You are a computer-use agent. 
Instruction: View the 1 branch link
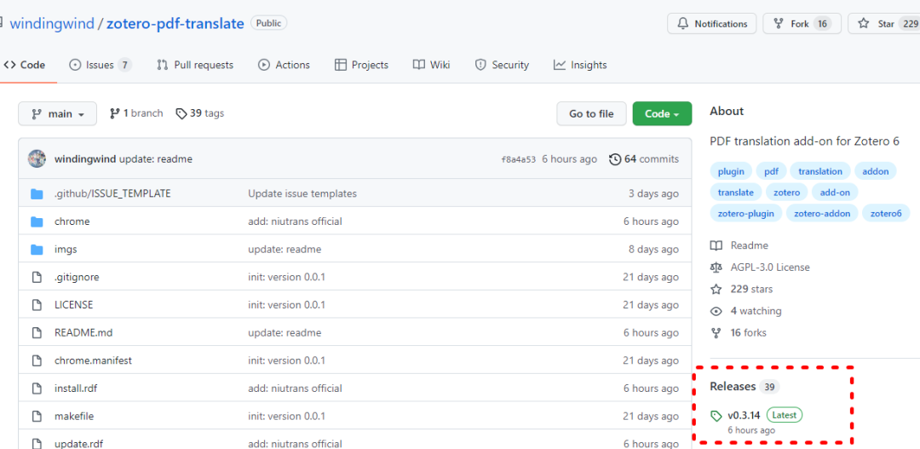tap(136, 113)
